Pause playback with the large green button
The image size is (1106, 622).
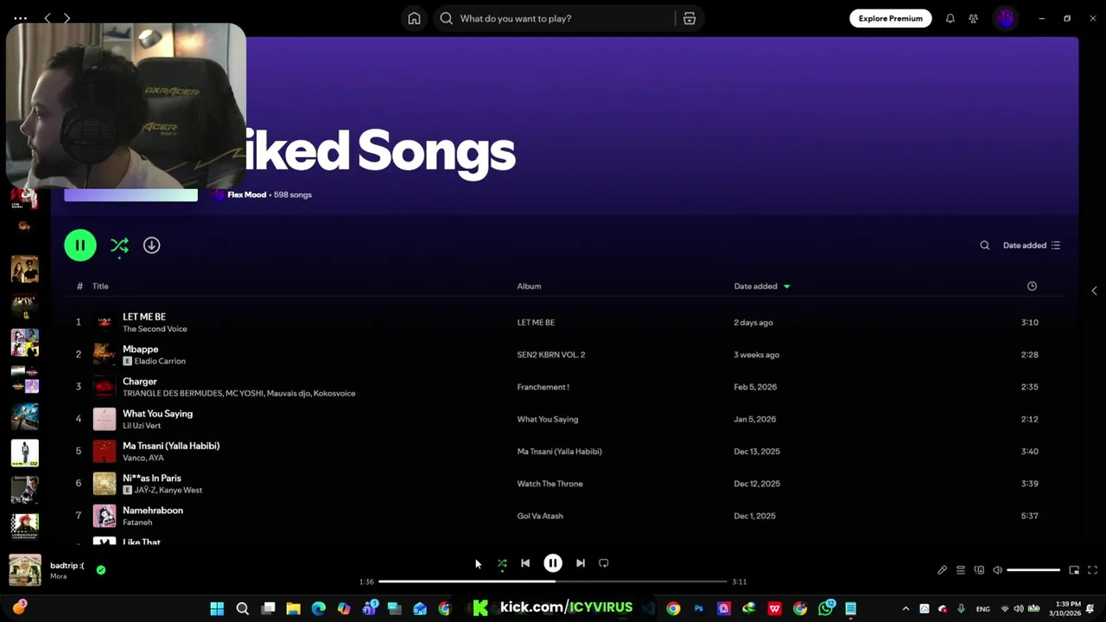click(x=80, y=245)
